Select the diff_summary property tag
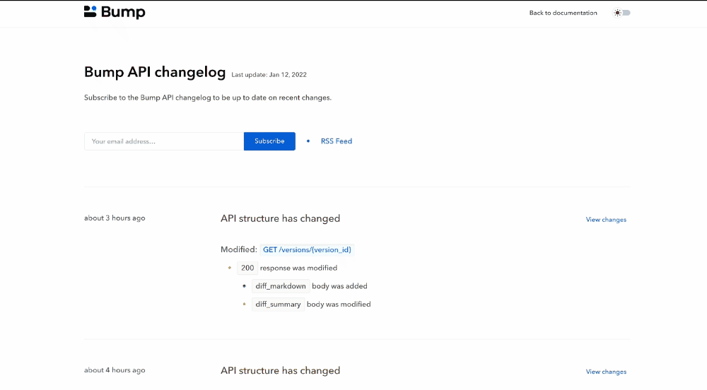This screenshot has width=707, height=390. [278, 305]
